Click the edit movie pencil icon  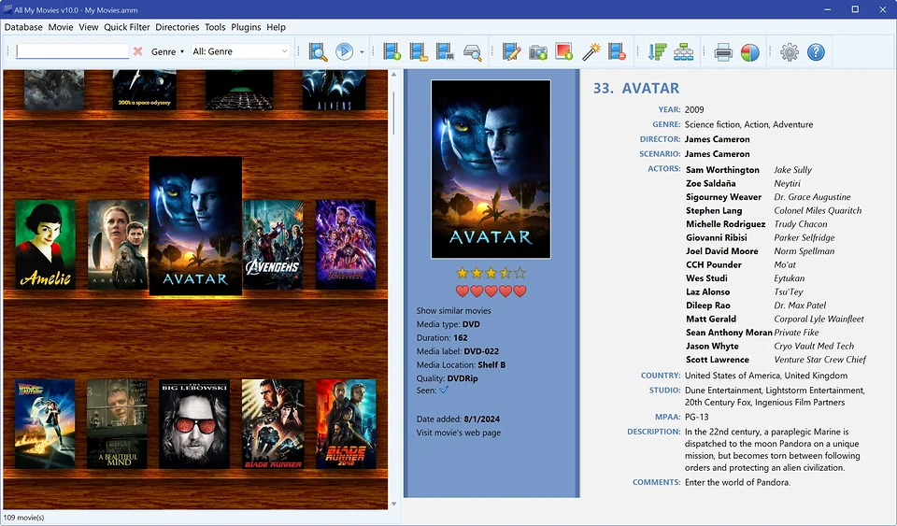point(511,52)
